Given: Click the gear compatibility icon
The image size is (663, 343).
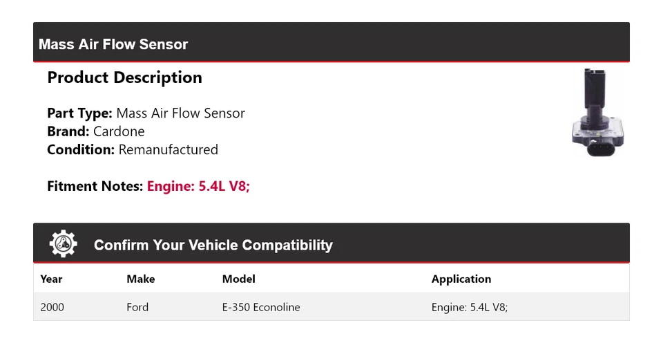Looking at the screenshot, I should (x=63, y=244).
